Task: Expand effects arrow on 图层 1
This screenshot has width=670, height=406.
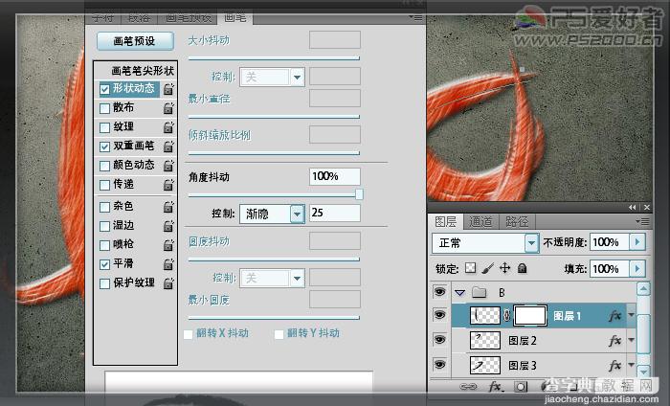Action: tap(631, 315)
